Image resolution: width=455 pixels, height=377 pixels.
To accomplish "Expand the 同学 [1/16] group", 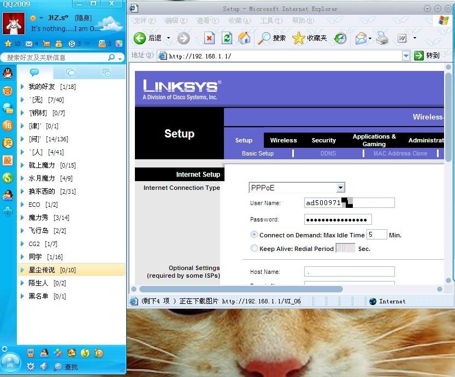I will 22,256.
